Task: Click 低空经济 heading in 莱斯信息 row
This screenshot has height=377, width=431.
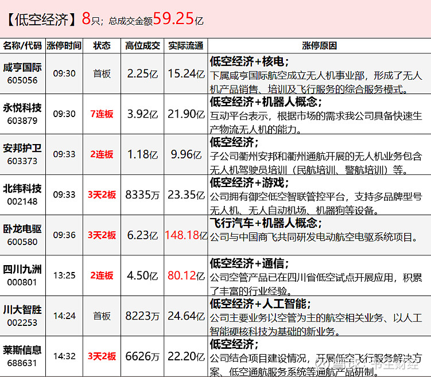Action: (x=234, y=344)
